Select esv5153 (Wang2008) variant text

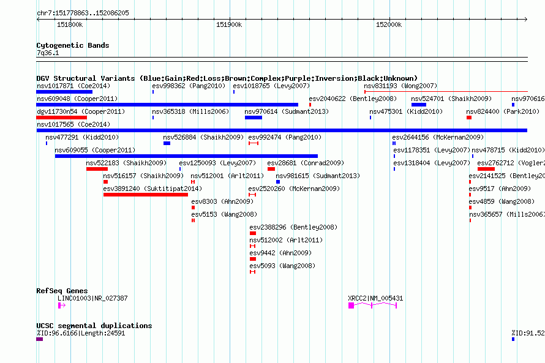[224, 214]
